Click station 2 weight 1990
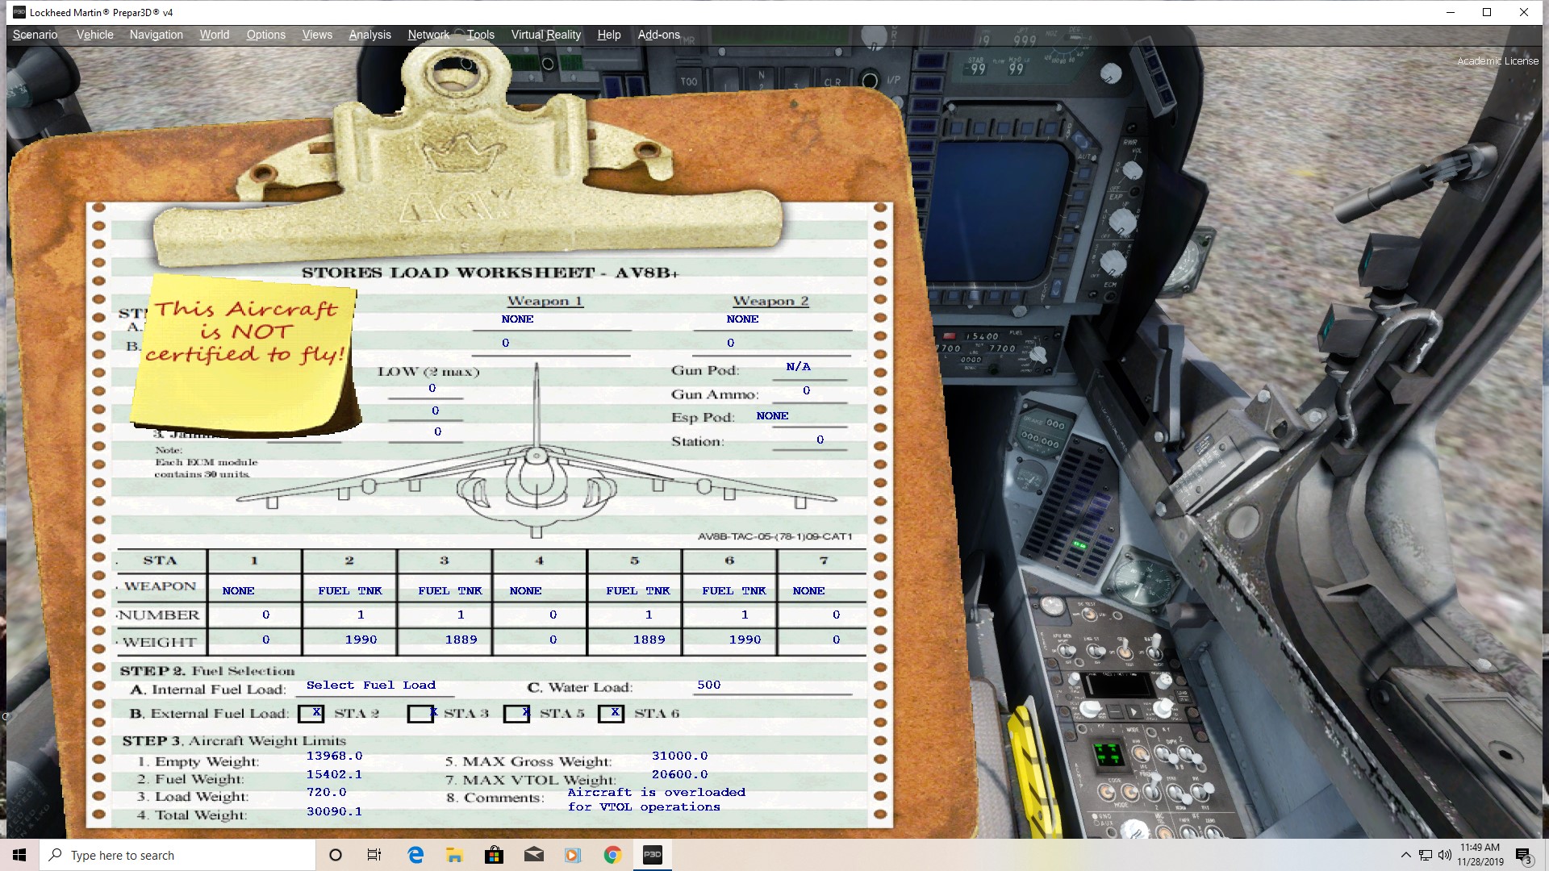This screenshot has width=1549, height=871. [x=361, y=640]
